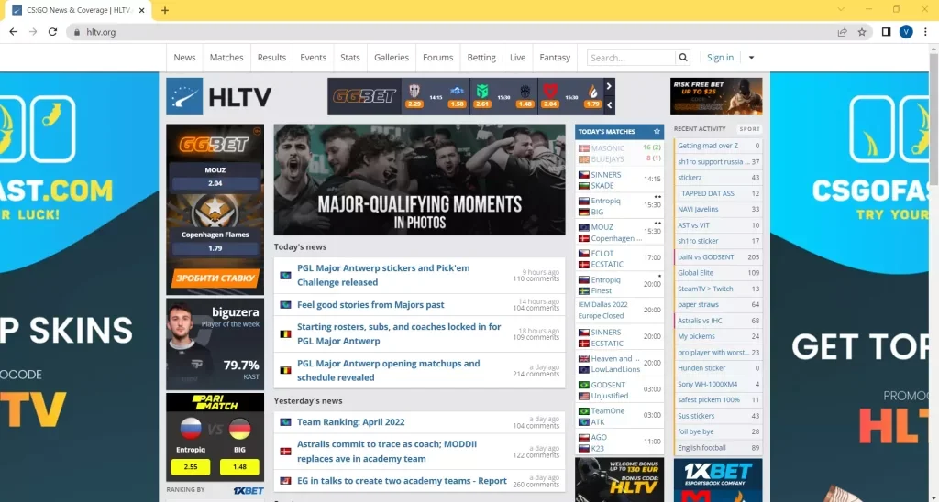Open the Betting menu

pos(481,58)
